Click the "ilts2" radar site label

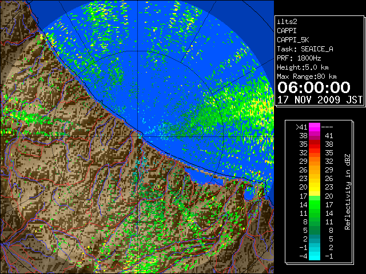(287, 22)
